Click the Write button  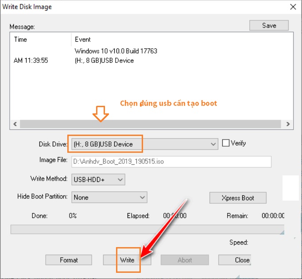(x=127, y=260)
